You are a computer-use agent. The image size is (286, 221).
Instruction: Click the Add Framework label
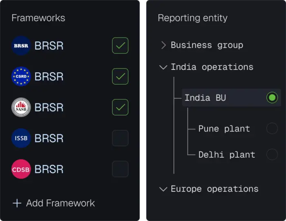tap(60, 203)
